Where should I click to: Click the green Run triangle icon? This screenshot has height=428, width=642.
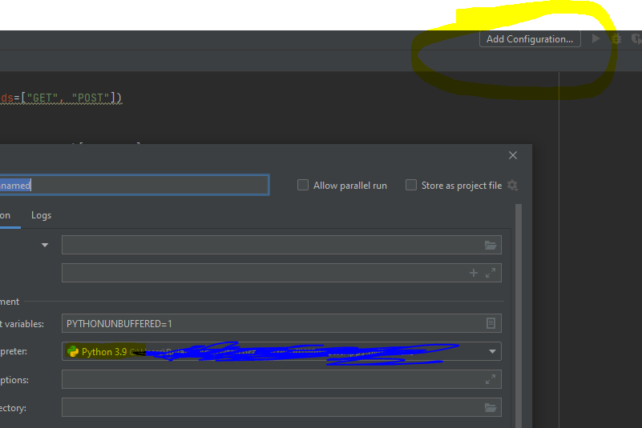596,39
